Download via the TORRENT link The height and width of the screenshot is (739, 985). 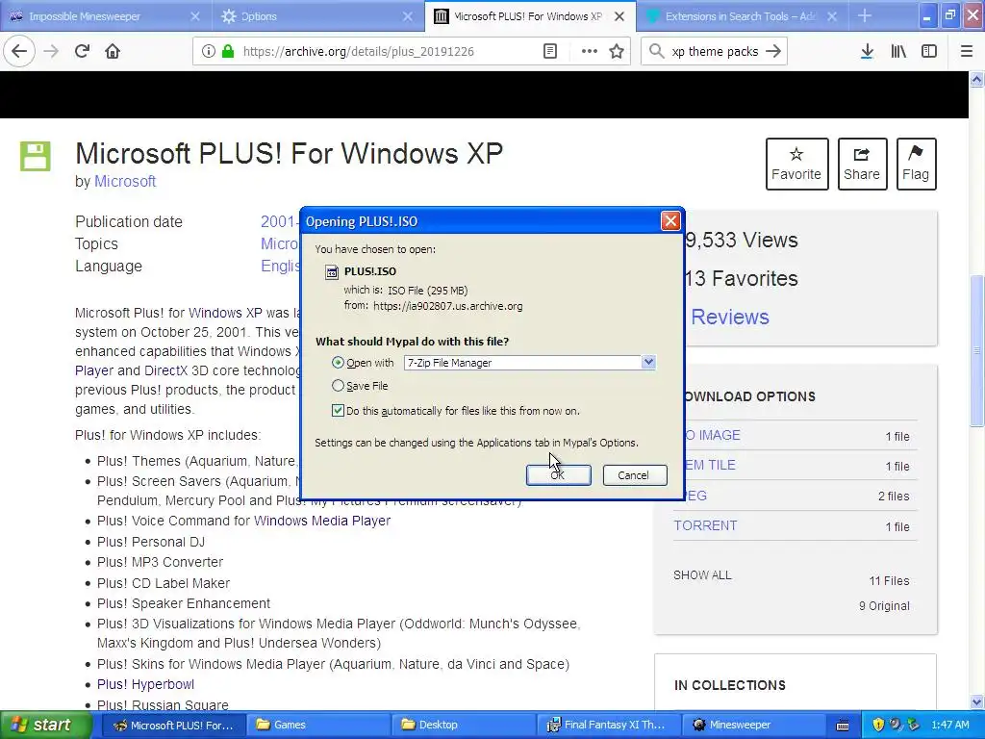pyautogui.click(x=705, y=525)
